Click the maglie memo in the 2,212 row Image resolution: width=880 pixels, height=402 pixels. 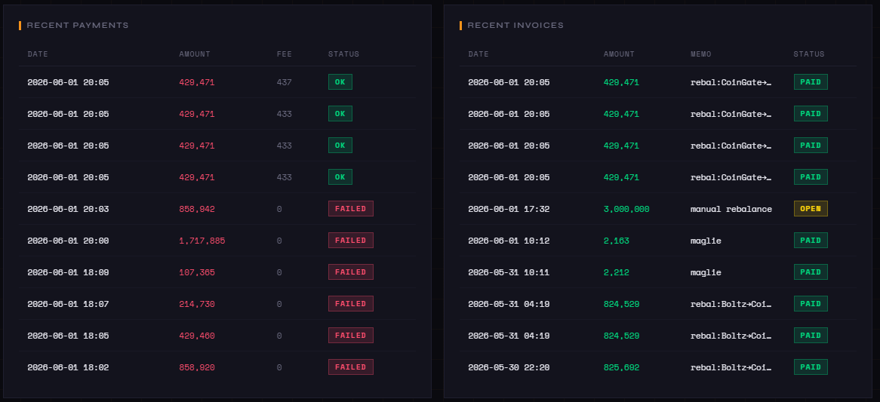(706, 272)
